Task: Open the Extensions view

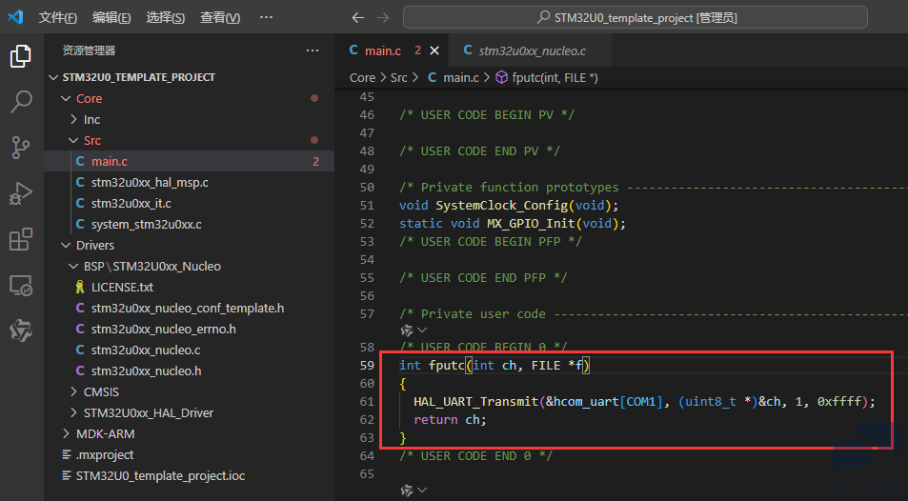Action: coord(21,239)
